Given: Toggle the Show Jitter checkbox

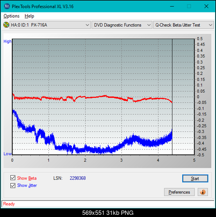Looking at the screenshot, I should [13, 185].
